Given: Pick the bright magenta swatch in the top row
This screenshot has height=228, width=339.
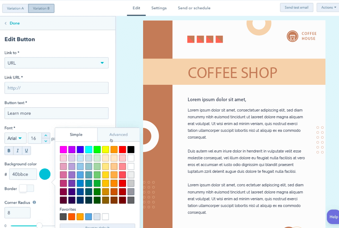Looking at the screenshot, I should [64, 149].
